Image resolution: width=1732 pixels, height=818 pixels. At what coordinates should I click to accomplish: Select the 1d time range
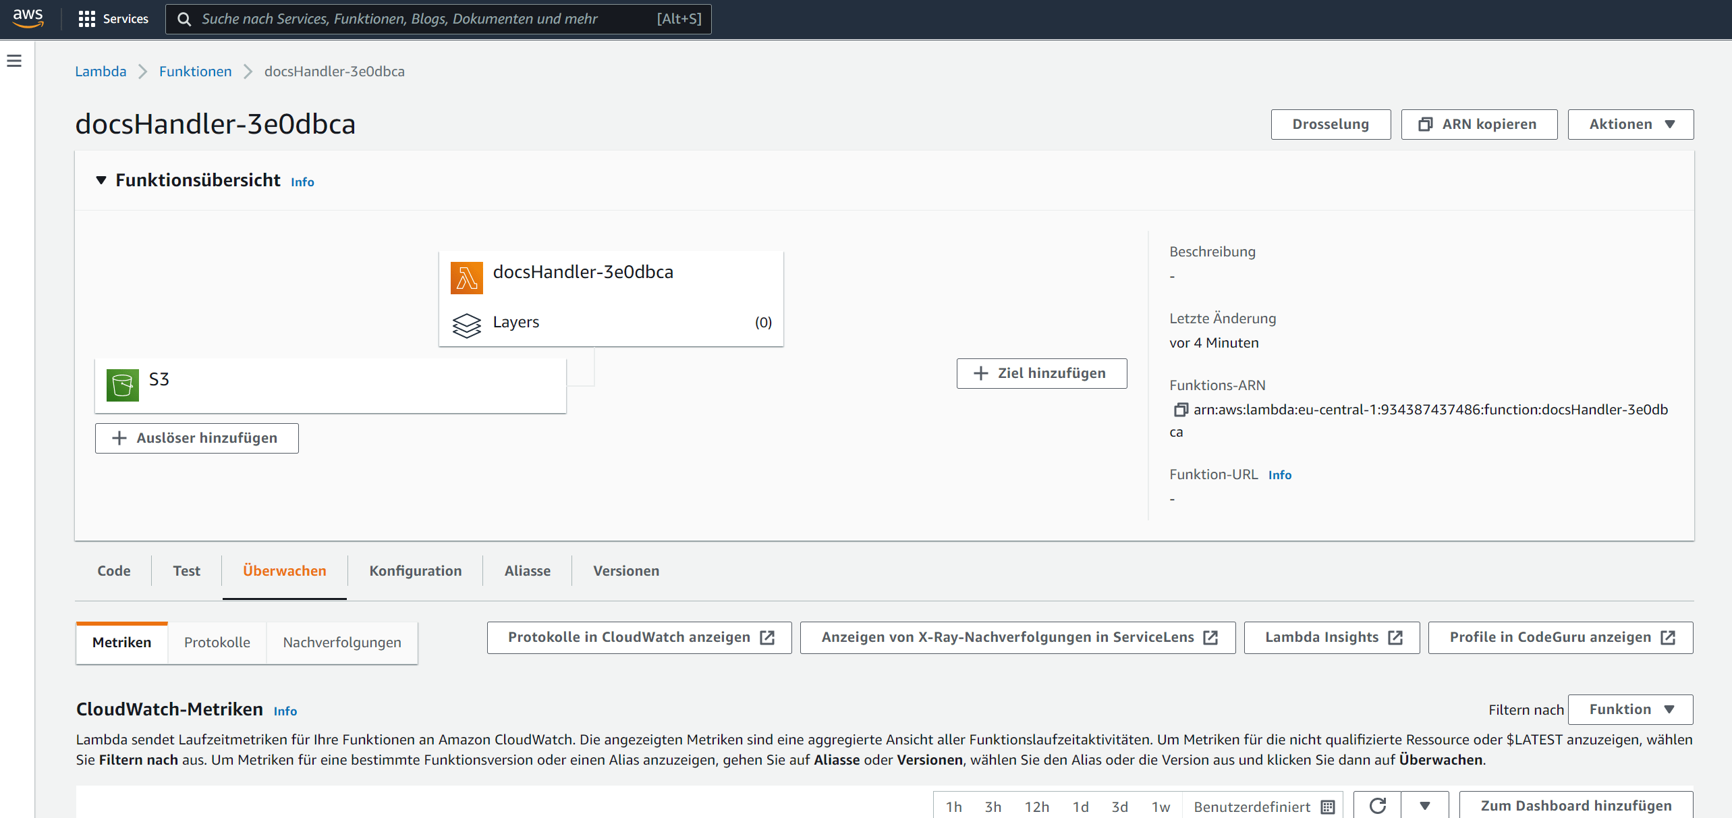[1081, 807]
